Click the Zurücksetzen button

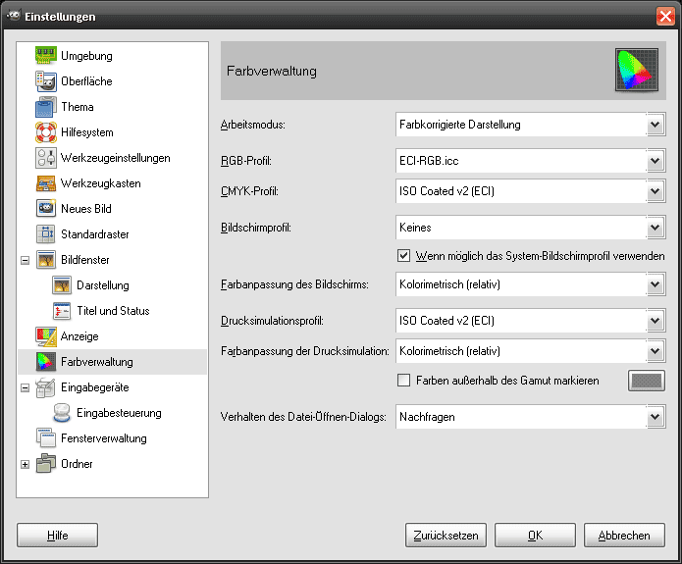(x=446, y=536)
